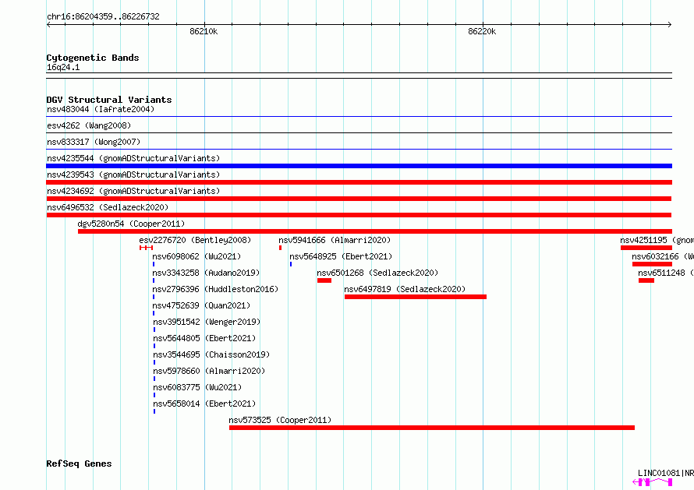
Task: Click the red nsv4239543 variant bar
Action: point(359,182)
